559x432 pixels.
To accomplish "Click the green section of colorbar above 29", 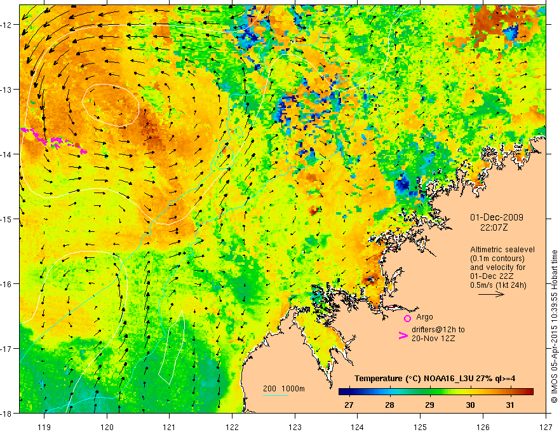I will [x=429, y=392].
